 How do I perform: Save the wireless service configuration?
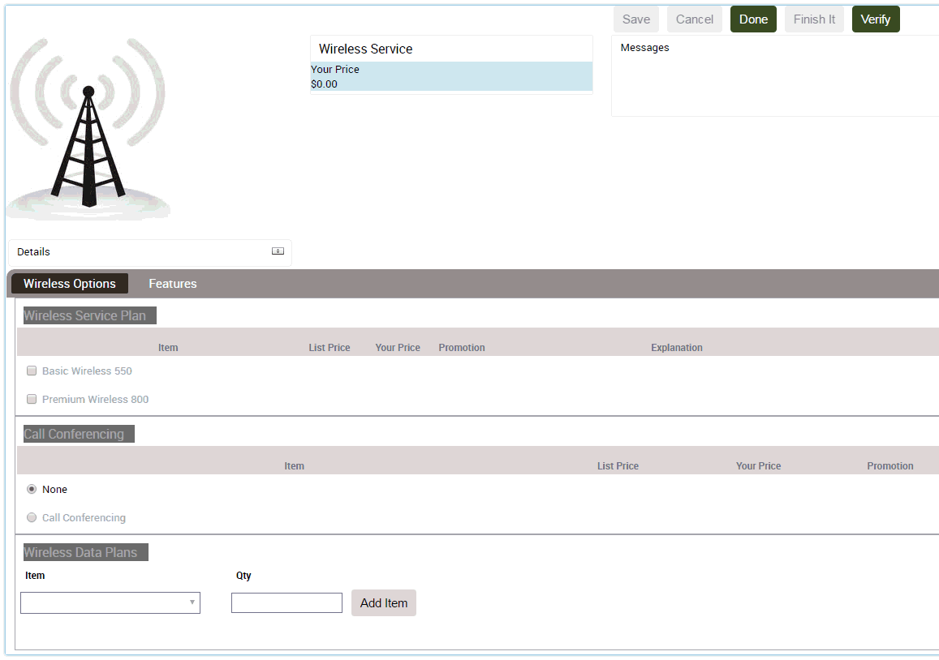pos(636,19)
